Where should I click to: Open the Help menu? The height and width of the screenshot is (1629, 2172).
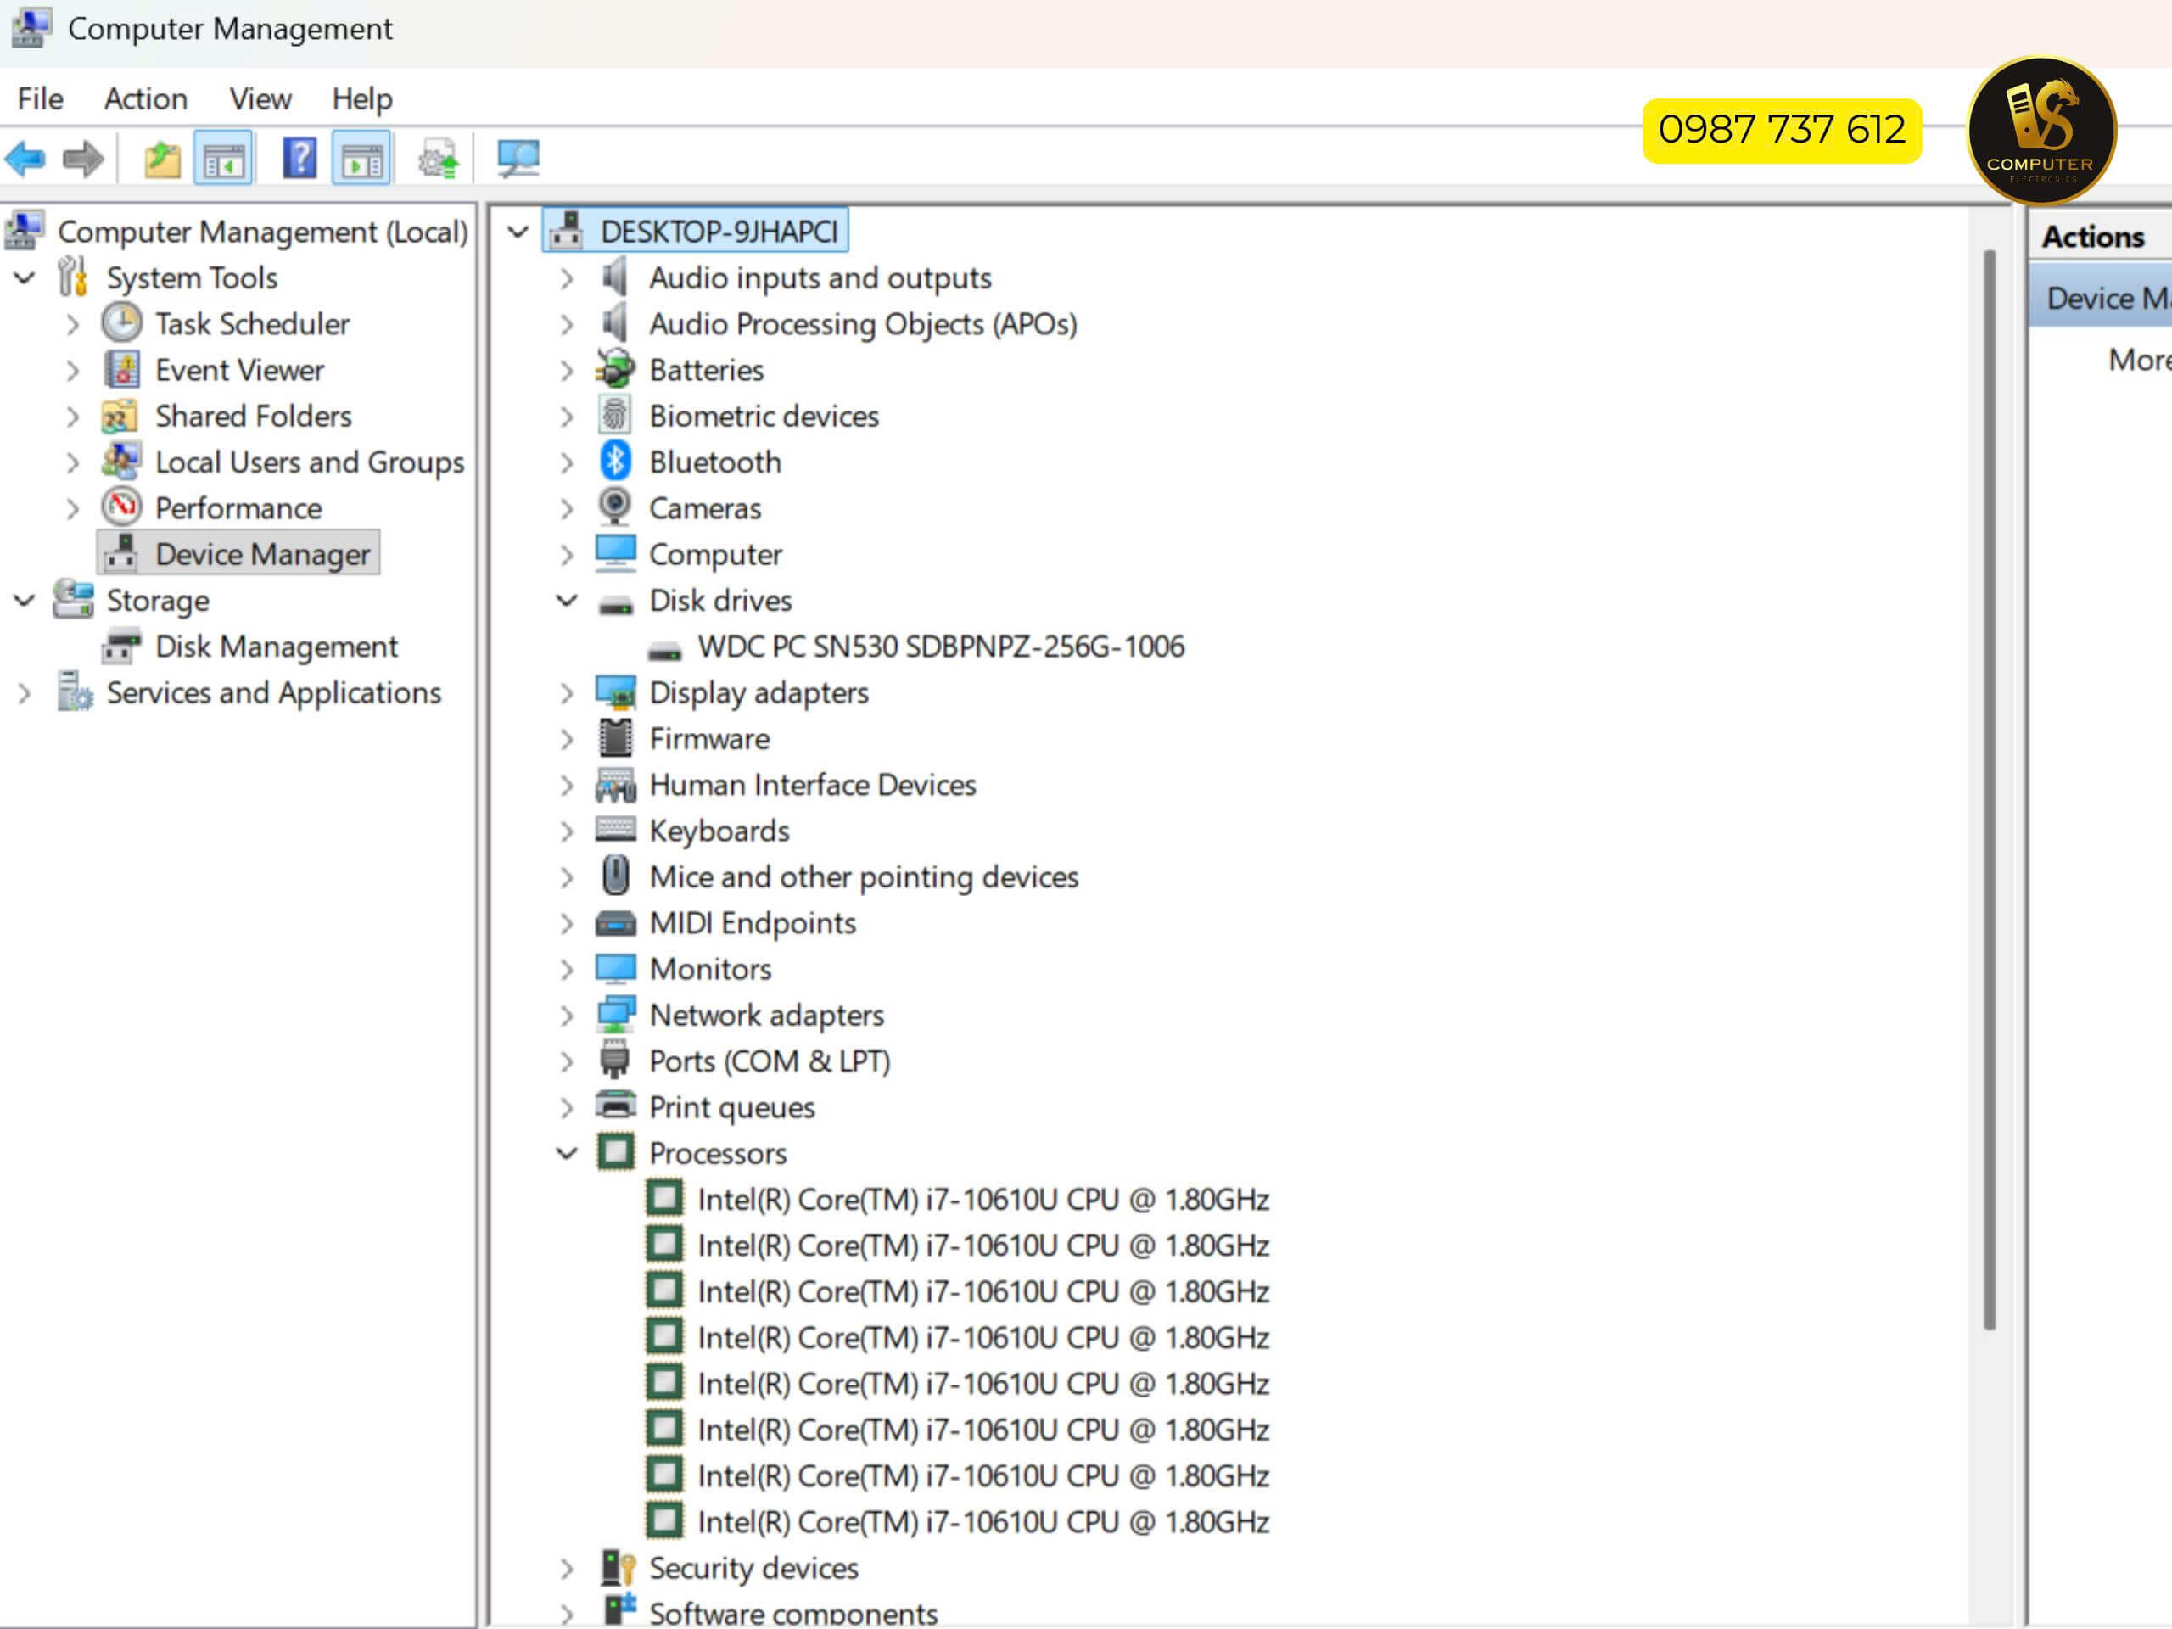[x=362, y=98]
